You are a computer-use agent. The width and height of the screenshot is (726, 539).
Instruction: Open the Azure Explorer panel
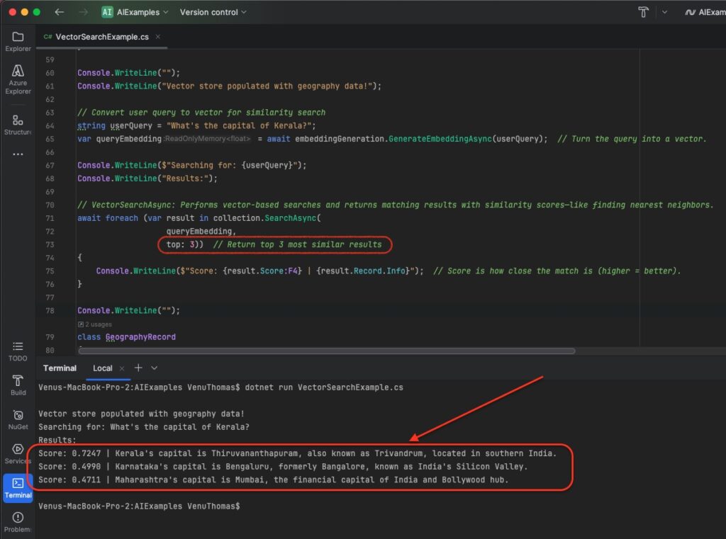[x=18, y=78]
